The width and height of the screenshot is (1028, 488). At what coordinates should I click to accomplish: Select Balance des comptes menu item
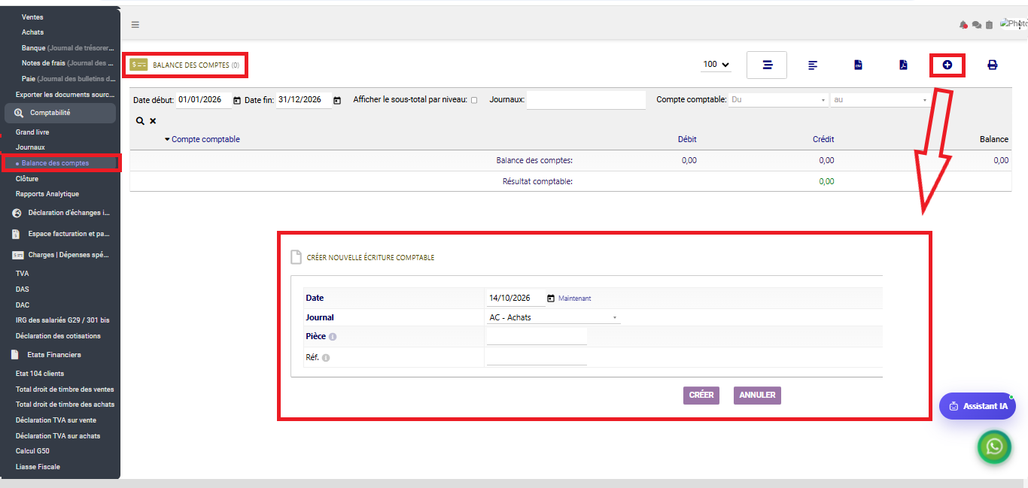(55, 163)
